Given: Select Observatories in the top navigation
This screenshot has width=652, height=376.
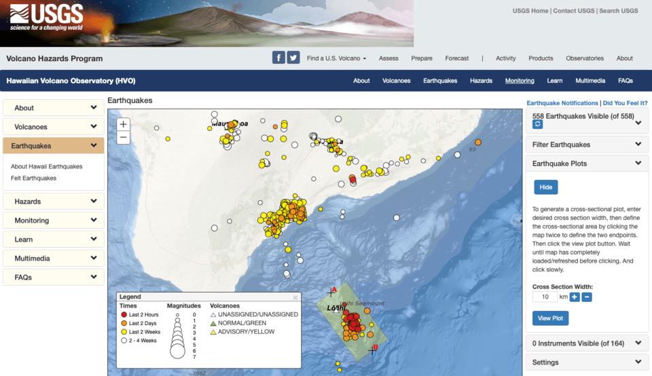Looking at the screenshot, I should click(584, 58).
